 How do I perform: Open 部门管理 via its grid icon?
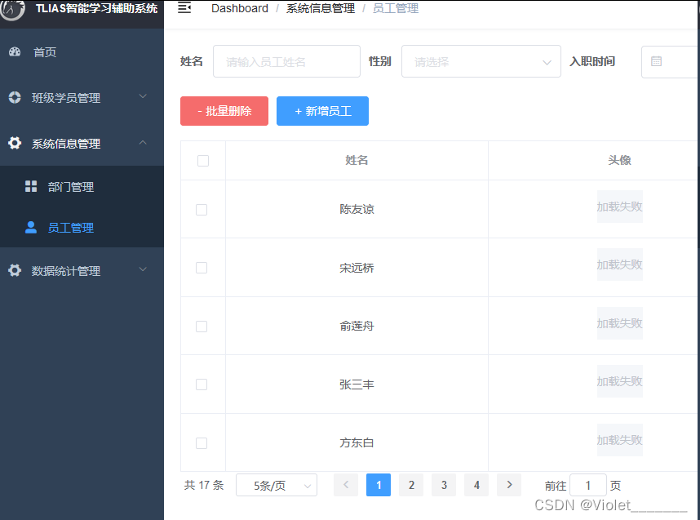[x=33, y=186]
